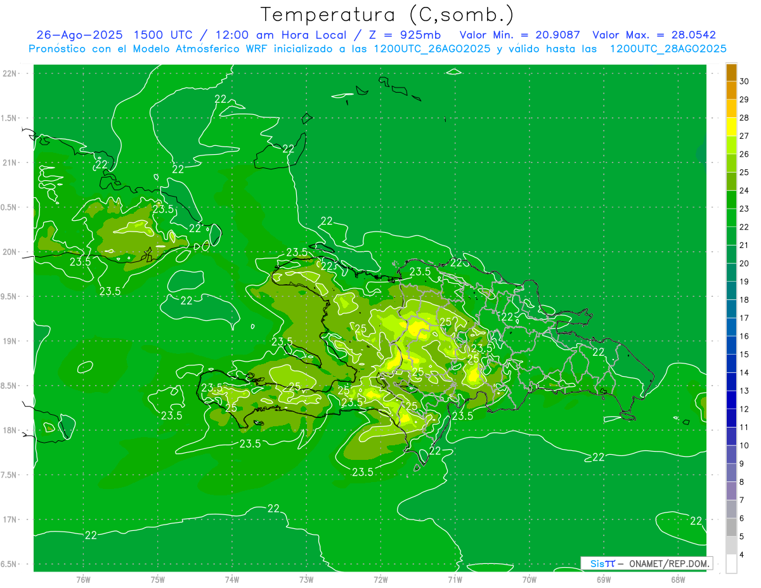Click the '76W' longitude axis label

coord(83,580)
